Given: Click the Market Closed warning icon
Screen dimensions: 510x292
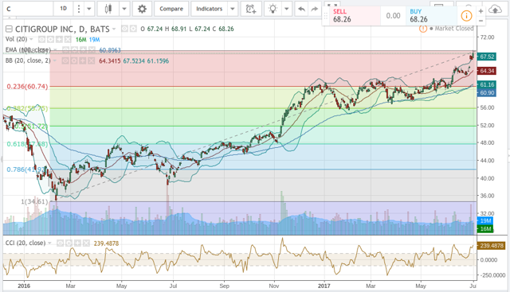Looking at the screenshot, I should pyautogui.click(x=422, y=29).
